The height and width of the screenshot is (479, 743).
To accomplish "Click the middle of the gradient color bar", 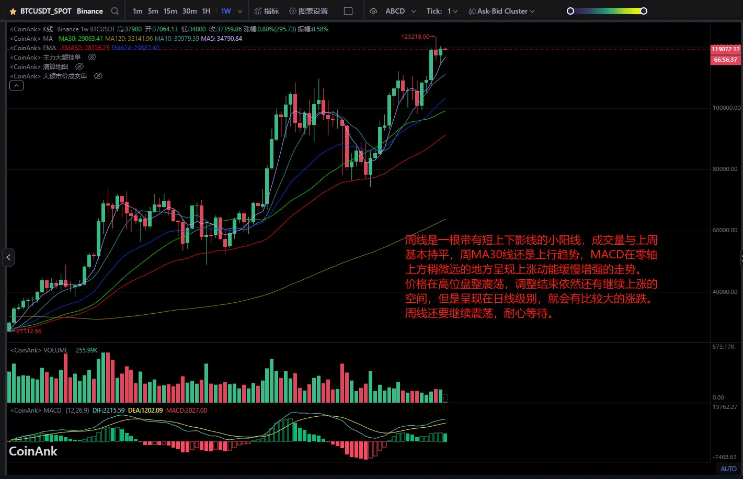I will click(607, 11).
